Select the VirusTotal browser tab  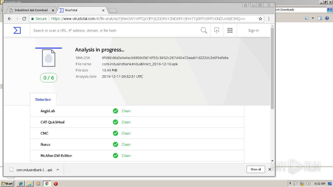[x=82, y=10]
